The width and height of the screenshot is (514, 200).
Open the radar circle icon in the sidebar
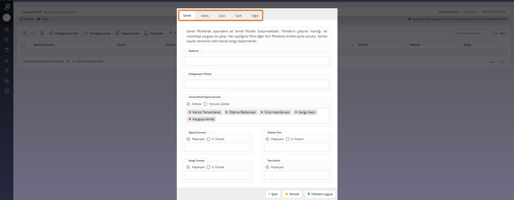coord(7,81)
